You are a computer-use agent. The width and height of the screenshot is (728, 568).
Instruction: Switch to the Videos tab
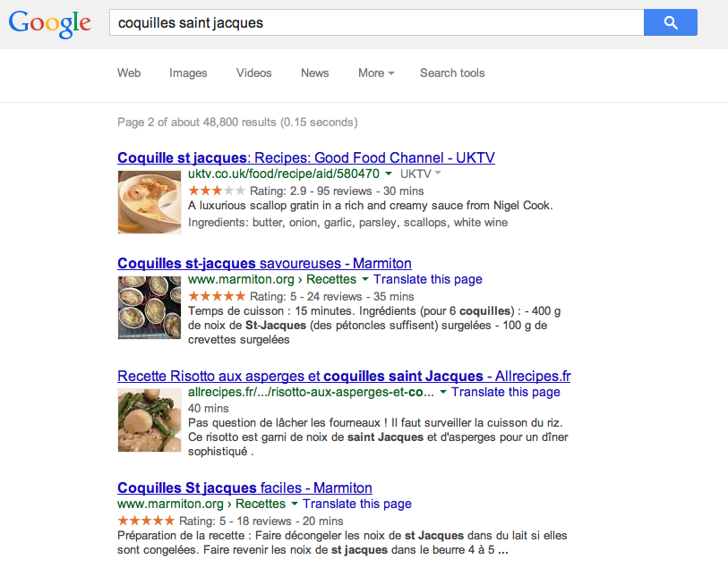[x=254, y=73]
